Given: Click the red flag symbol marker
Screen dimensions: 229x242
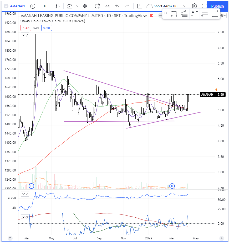Looking at the screenshot, I should (x=151, y=15).
